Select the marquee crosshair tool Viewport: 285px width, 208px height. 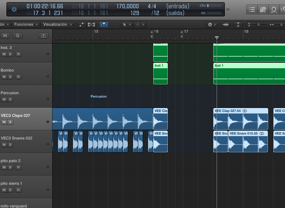point(138,24)
